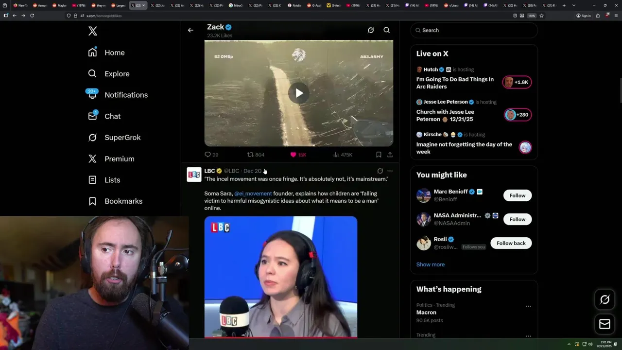This screenshot has height=350, width=622.
Task: Open the Macron trending topic
Action: (426, 313)
